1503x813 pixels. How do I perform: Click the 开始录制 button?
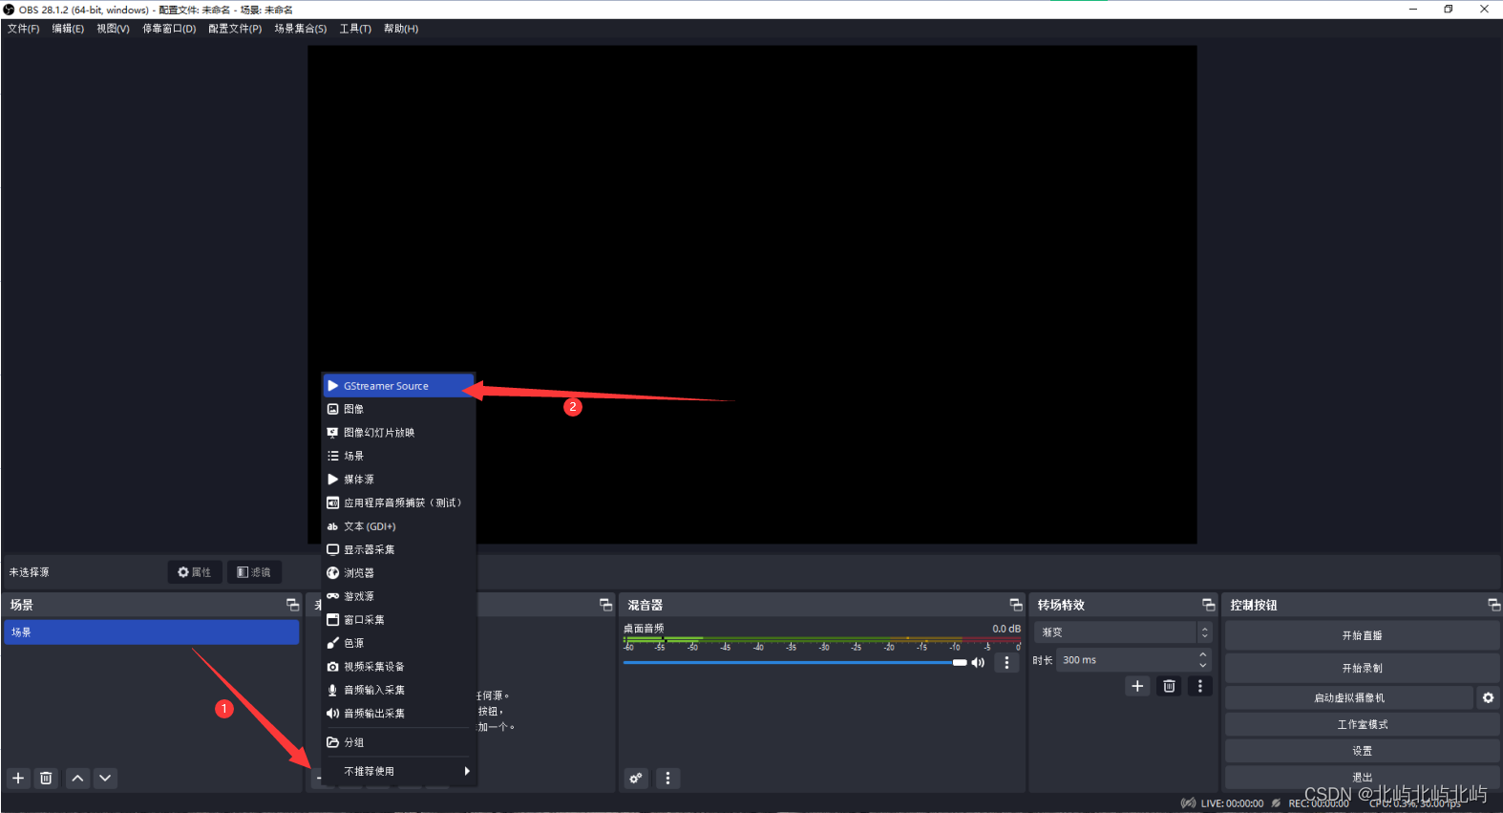tap(1362, 668)
